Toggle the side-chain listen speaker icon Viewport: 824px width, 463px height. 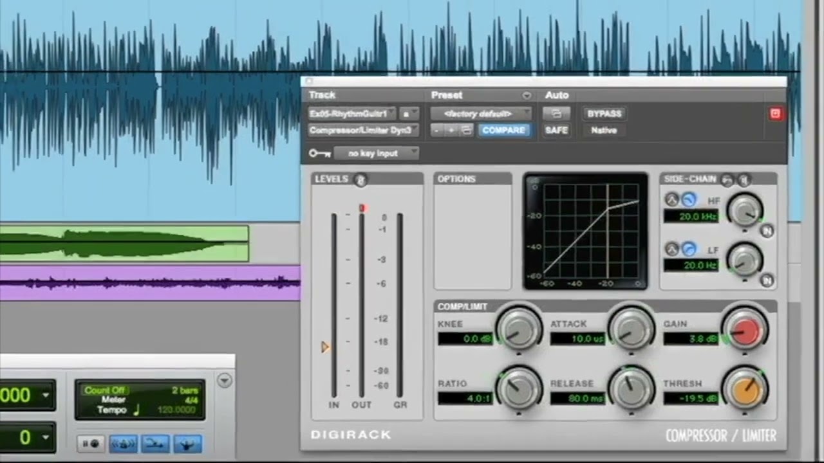pyautogui.click(x=744, y=180)
